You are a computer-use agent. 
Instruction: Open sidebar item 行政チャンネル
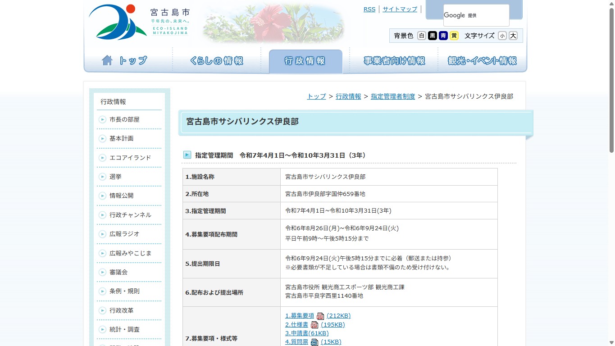click(x=130, y=215)
